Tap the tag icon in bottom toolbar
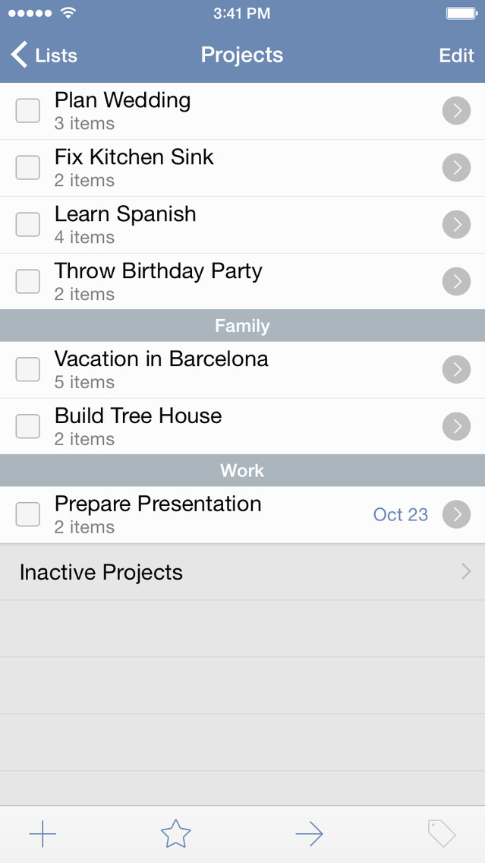The image size is (485, 863). (442, 834)
